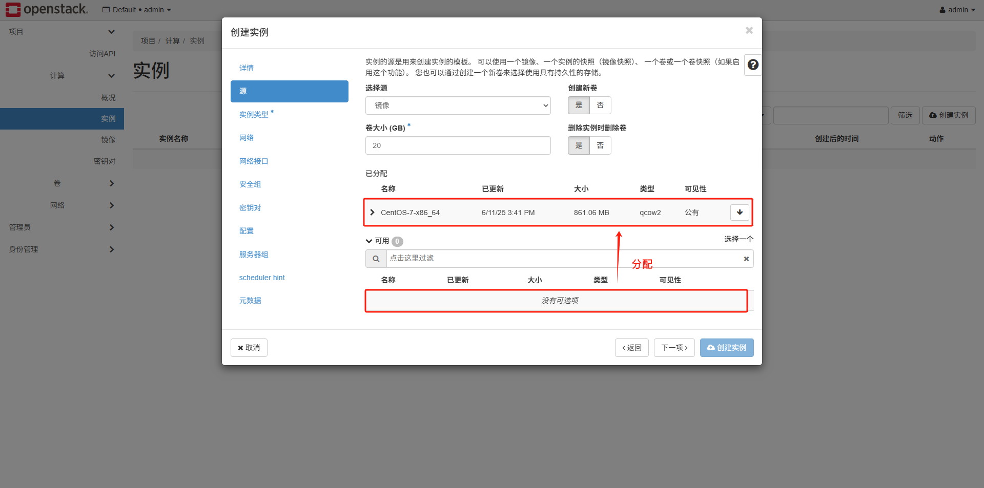Click the 创建后的时间 column header

coord(837,139)
